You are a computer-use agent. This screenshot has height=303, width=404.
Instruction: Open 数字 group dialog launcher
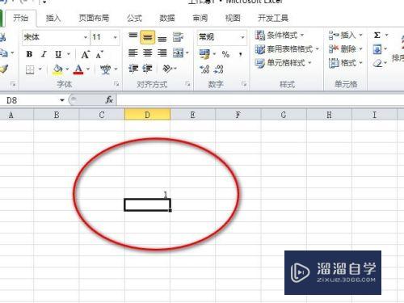[244, 84]
